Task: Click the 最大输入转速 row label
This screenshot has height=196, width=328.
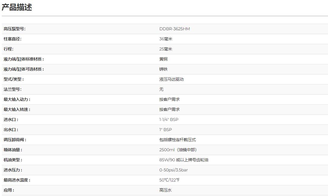Action: [x=17, y=109]
